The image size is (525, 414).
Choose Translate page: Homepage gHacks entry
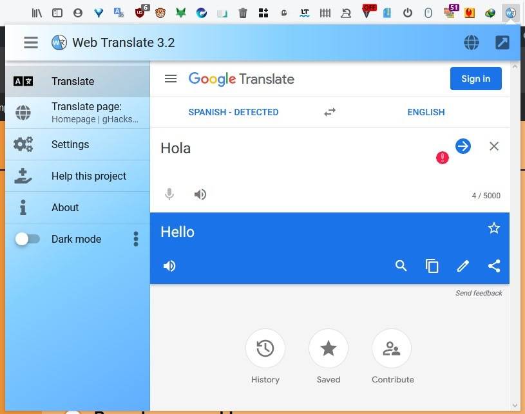click(x=77, y=113)
